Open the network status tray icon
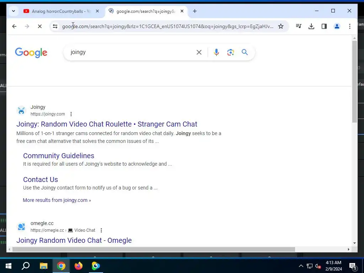 [310, 266]
